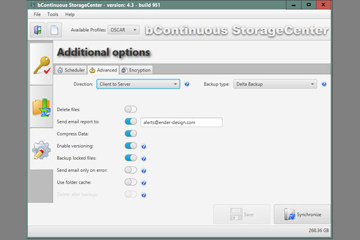Expand the Direction dropdown
This screenshot has height=240, width=360.
[139, 84]
